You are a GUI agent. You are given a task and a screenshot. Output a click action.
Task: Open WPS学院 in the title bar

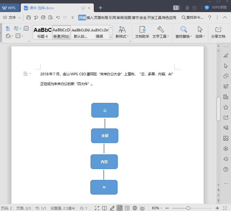click(x=216, y=7)
